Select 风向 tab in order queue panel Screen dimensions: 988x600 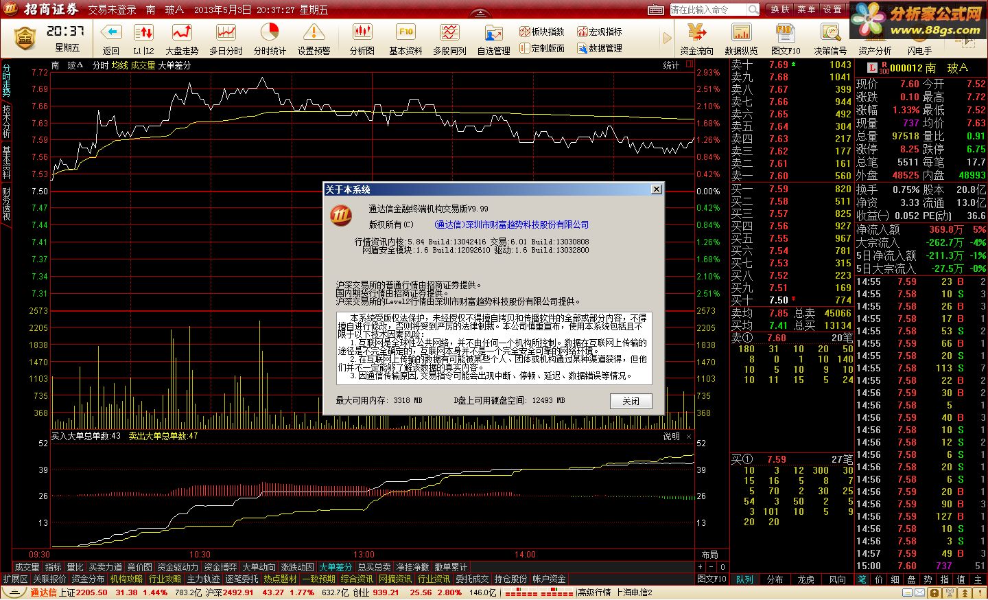[x=837, y=579]
